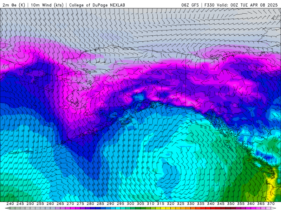Click the 355 value on the color scale
Screen dimensions: 281x210
pyautogui.click(x=241, y=204)
